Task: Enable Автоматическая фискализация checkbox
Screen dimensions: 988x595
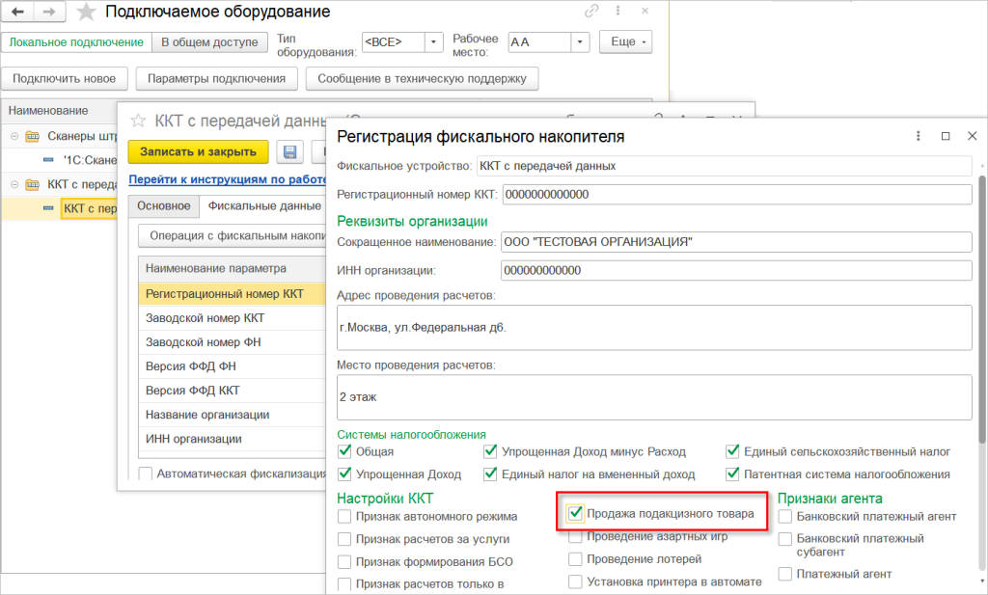Action: coord(145,473)
